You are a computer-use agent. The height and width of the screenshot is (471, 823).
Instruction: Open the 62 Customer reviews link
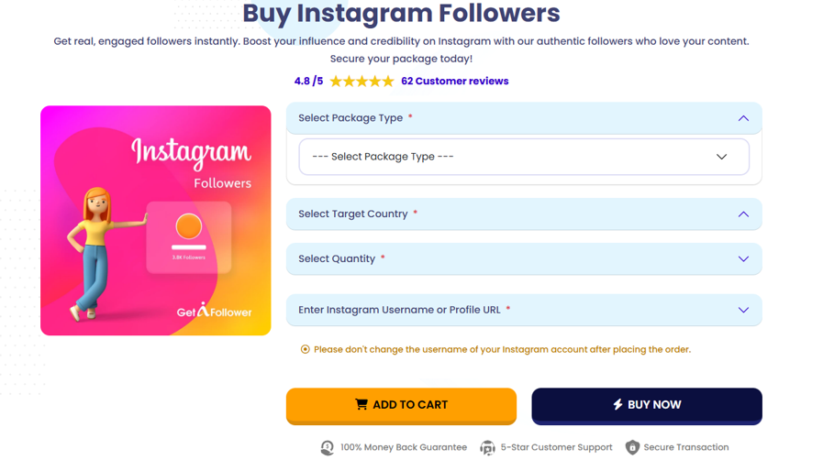tap(454, 82)
